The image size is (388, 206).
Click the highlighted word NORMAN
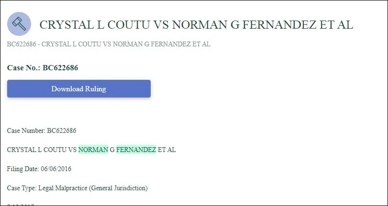click(93, 150)
